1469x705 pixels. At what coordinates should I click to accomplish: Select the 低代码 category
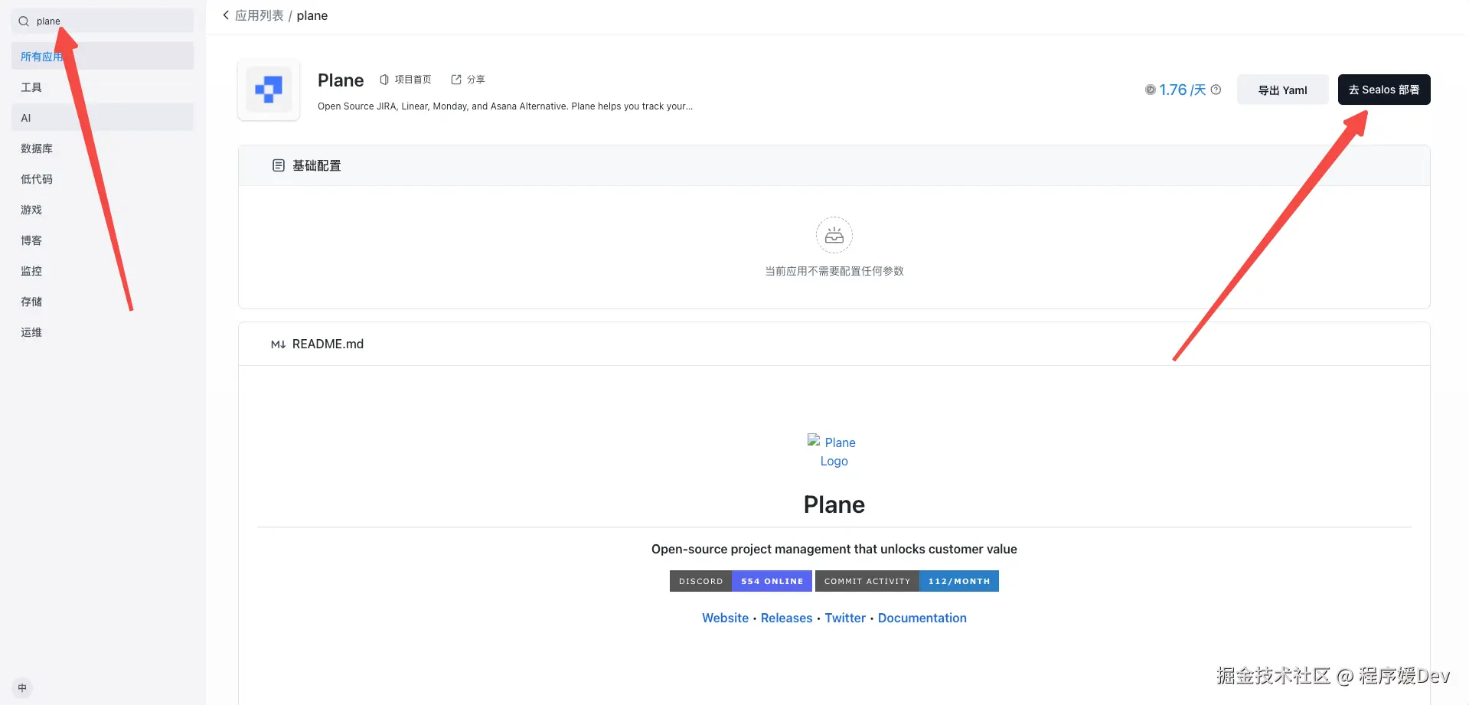tap(103, 179)
